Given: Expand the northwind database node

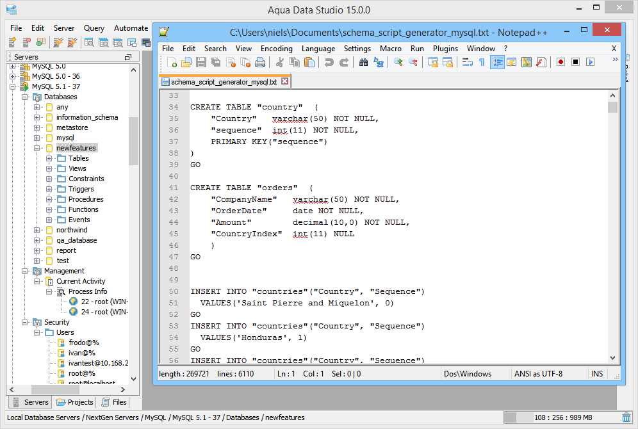Looking at the screenshot, I should tap(37, 230).
